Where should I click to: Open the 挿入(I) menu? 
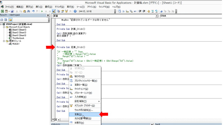click(x=39, y=7)
